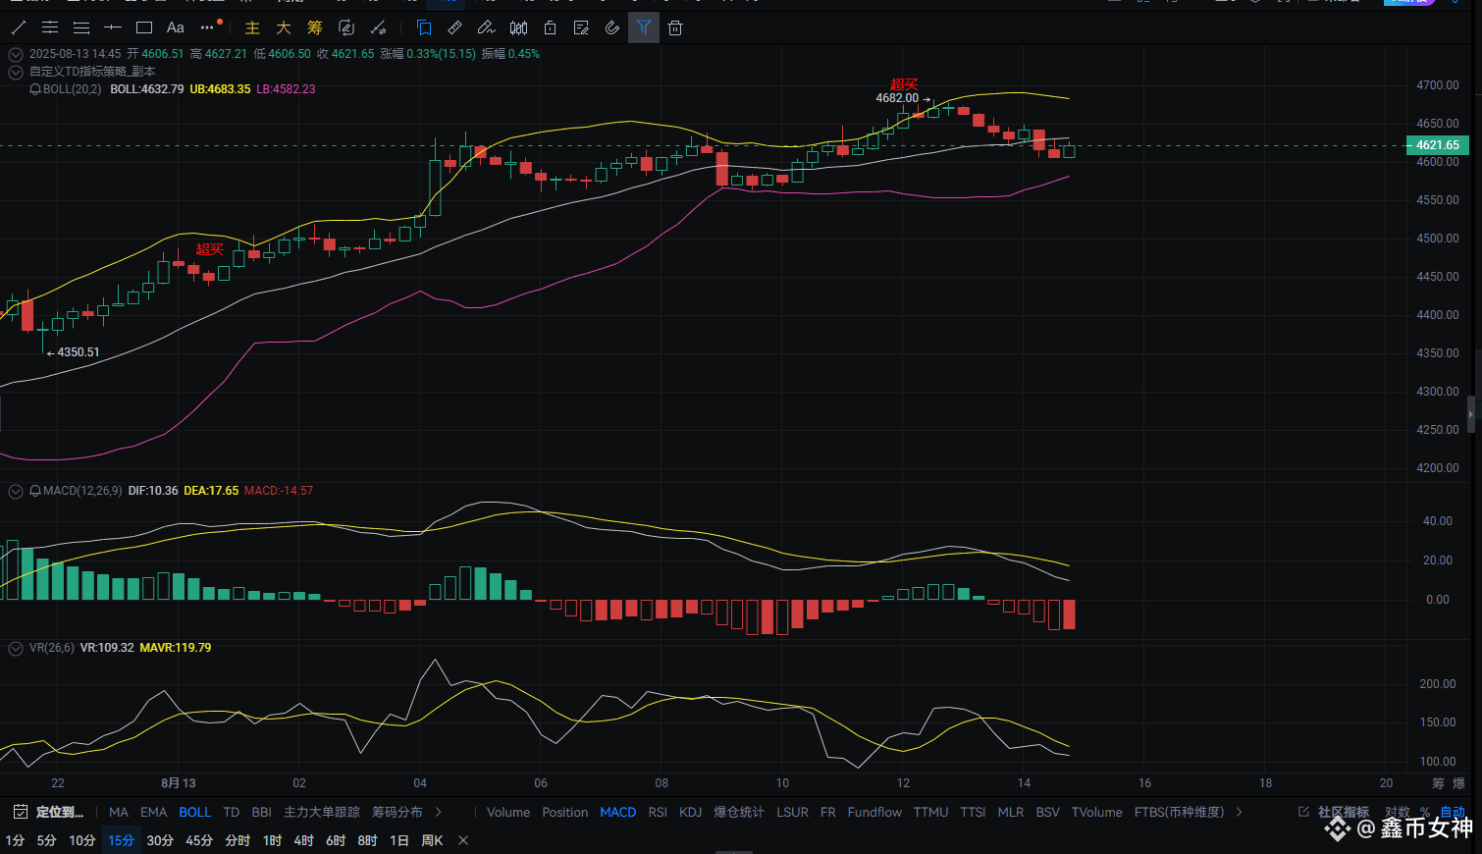
Task: Toggle the MACD sub-indicator on the bottom bar
Action: tap(618, 812)
